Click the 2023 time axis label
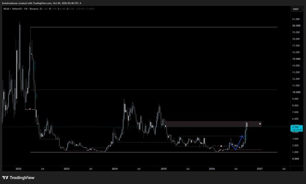The height and width of the screenshot is (184, 306). pos(67,169)
